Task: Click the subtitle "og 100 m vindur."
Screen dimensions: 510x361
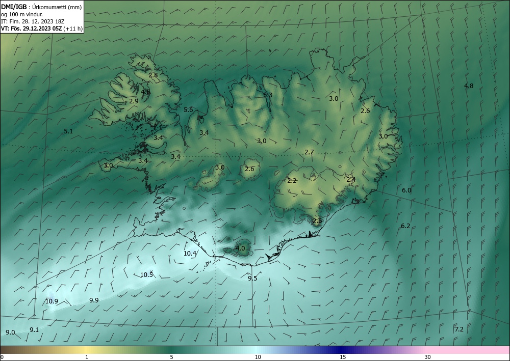Action: (x=22, y=14)
